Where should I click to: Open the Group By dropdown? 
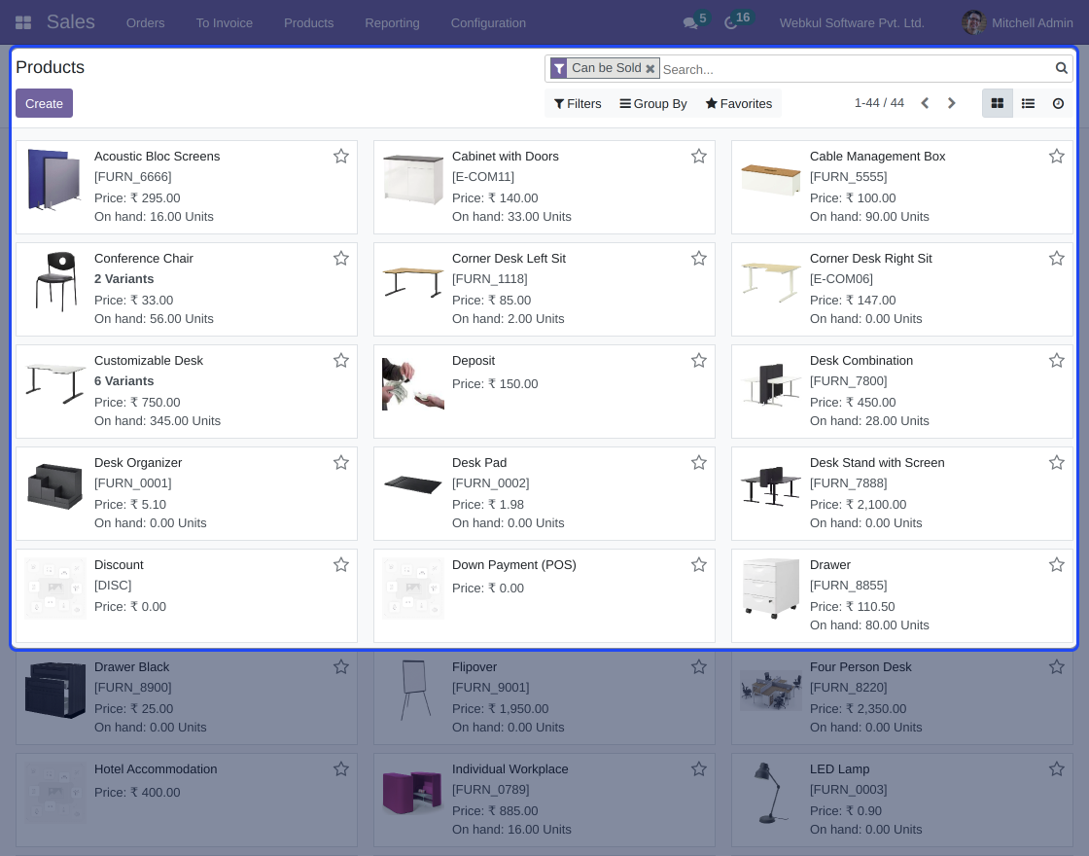(x=652, y=103)
